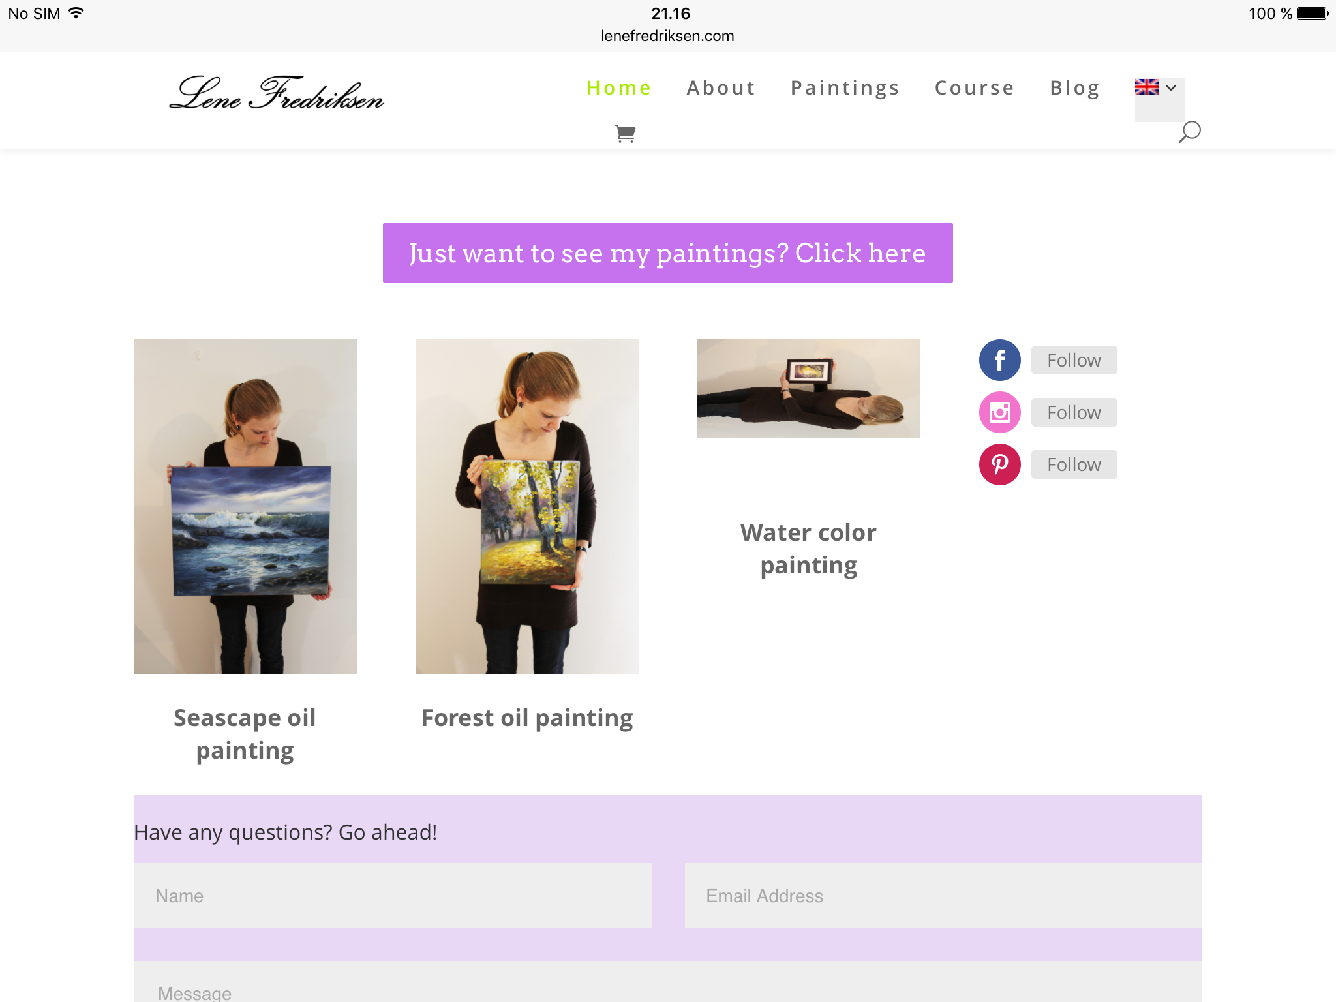The height and width of the screenshot is (1002, 1336).
Task: Open the Paintings navigation menu item
Action: coord(846,87)
